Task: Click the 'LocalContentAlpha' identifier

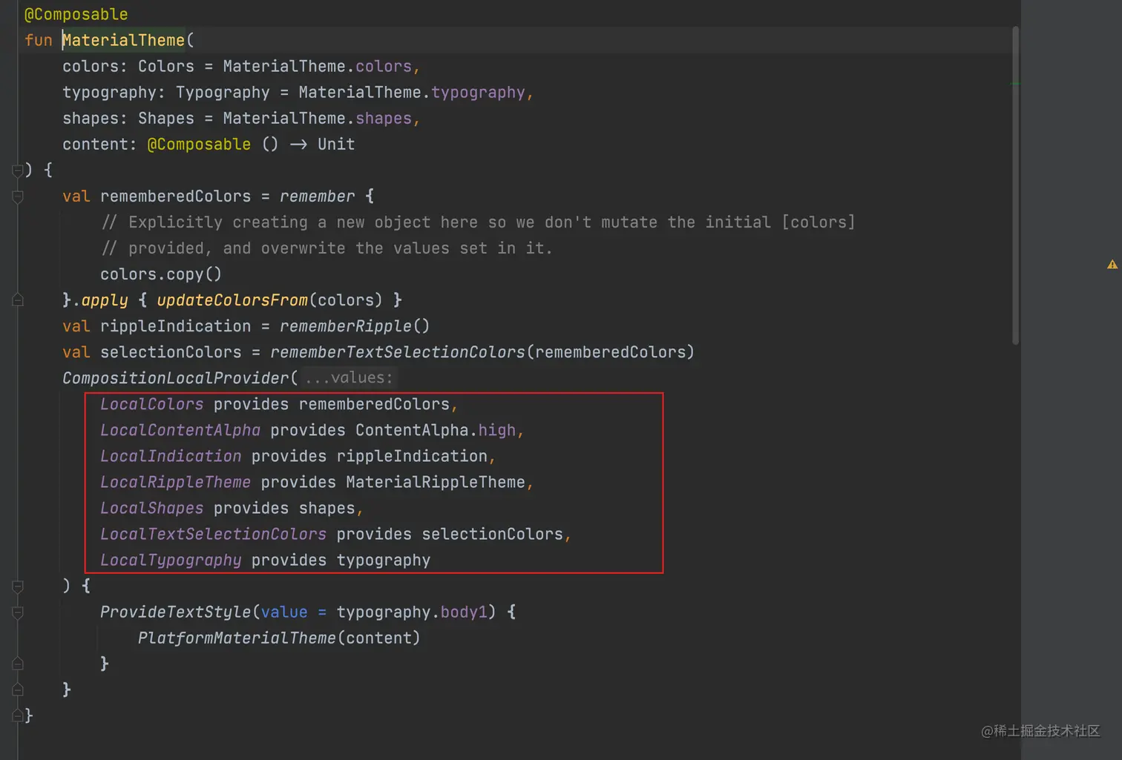Action: click(x=180, y=430)
